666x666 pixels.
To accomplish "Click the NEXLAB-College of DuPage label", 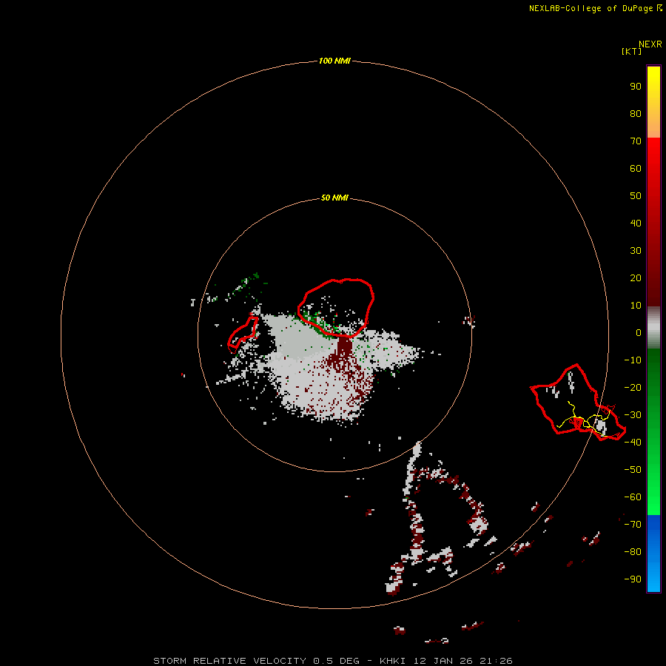I will click(595, 8).
